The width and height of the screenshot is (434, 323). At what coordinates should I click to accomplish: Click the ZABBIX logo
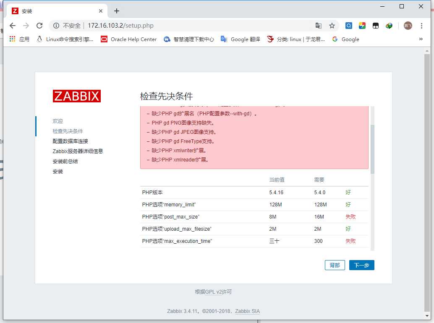77,96
